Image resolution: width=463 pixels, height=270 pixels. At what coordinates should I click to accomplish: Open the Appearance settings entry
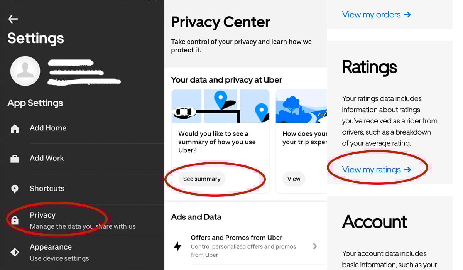coord(82,252)
